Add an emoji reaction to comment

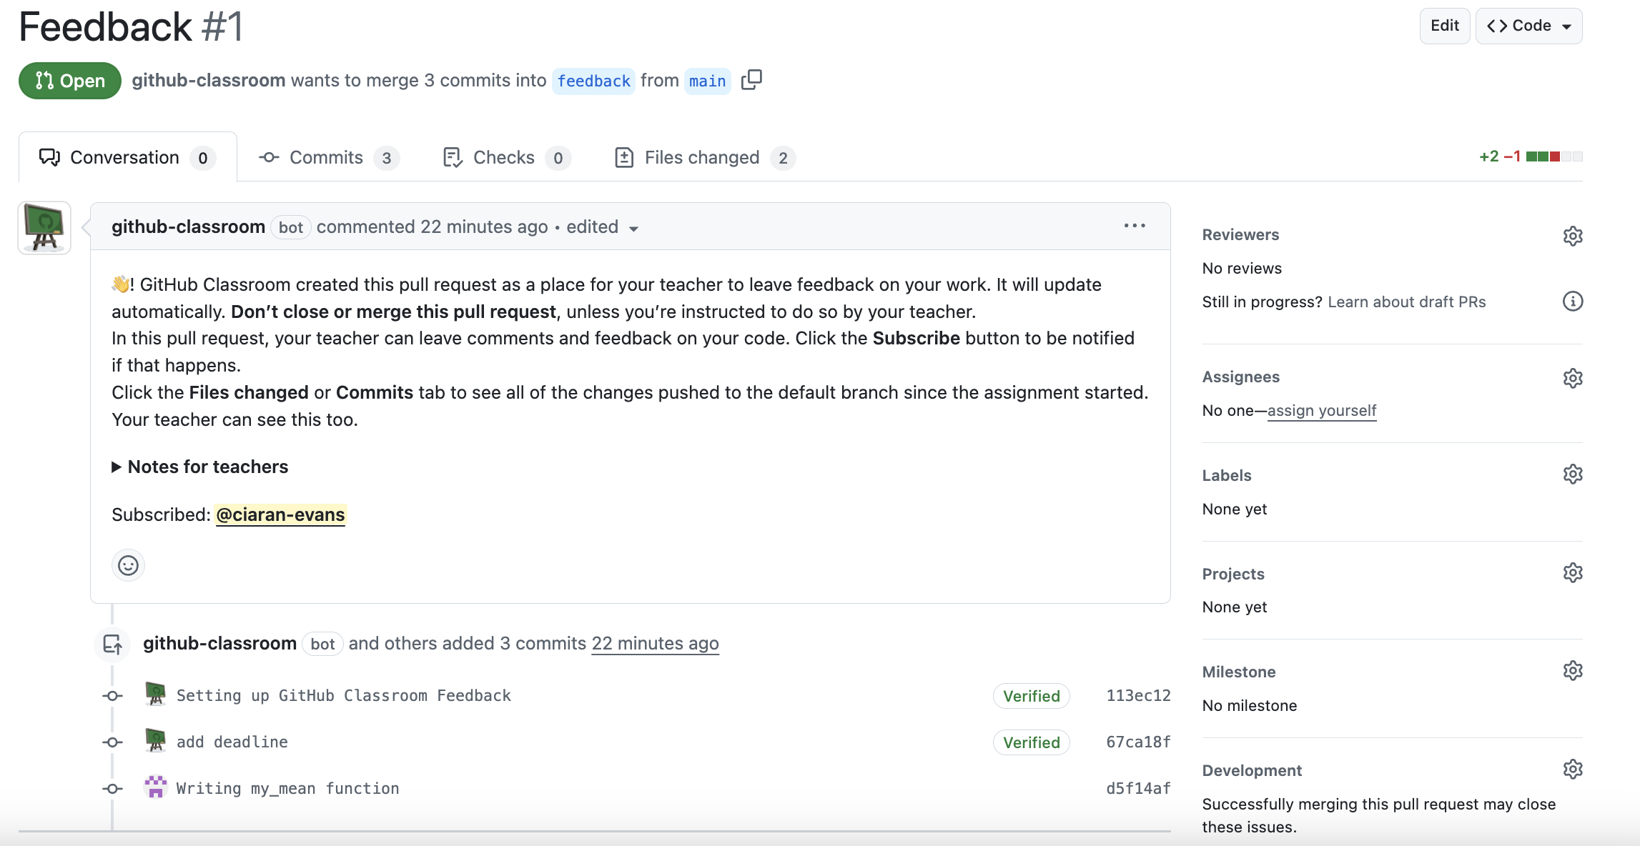coord(128,566)
